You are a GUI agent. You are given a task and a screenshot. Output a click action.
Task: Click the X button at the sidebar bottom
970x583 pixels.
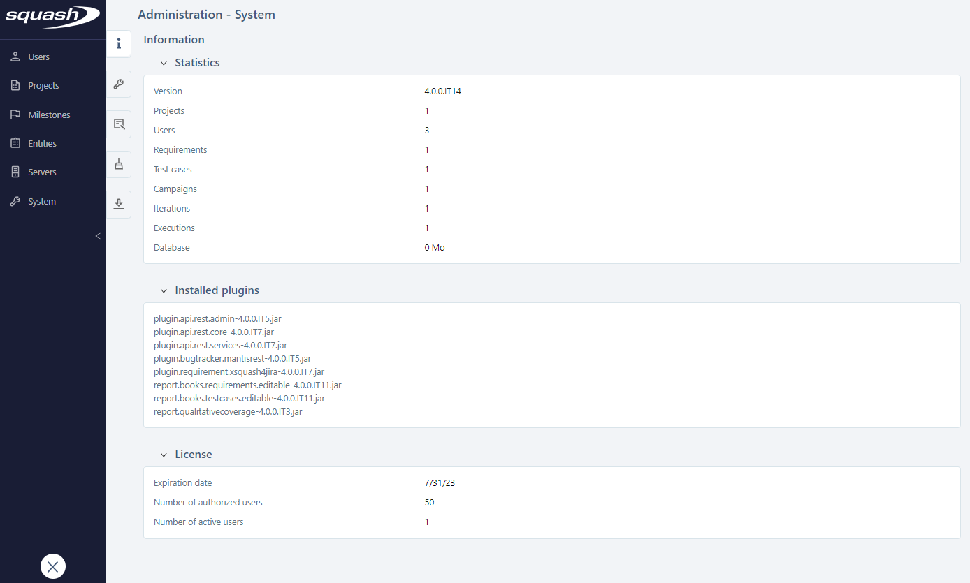pos(52,566)
